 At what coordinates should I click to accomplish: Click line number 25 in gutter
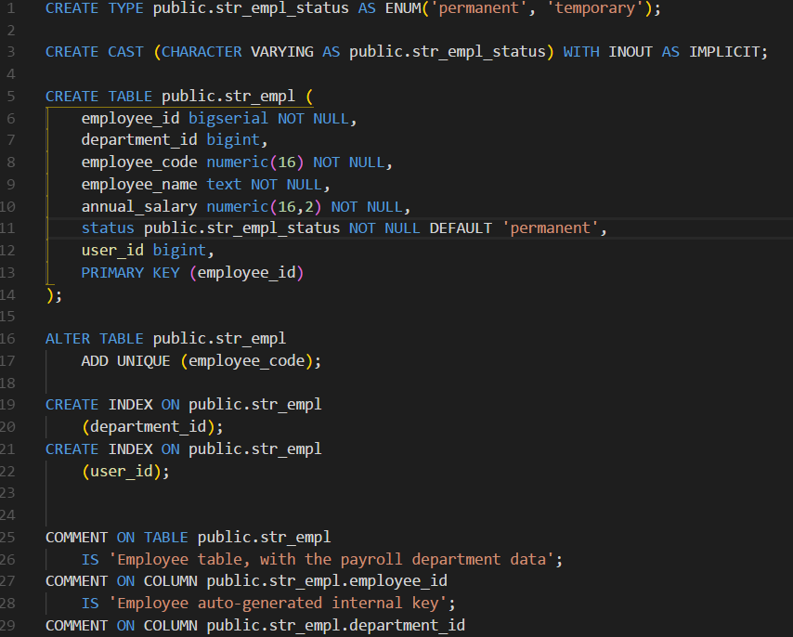pos(7,538)
